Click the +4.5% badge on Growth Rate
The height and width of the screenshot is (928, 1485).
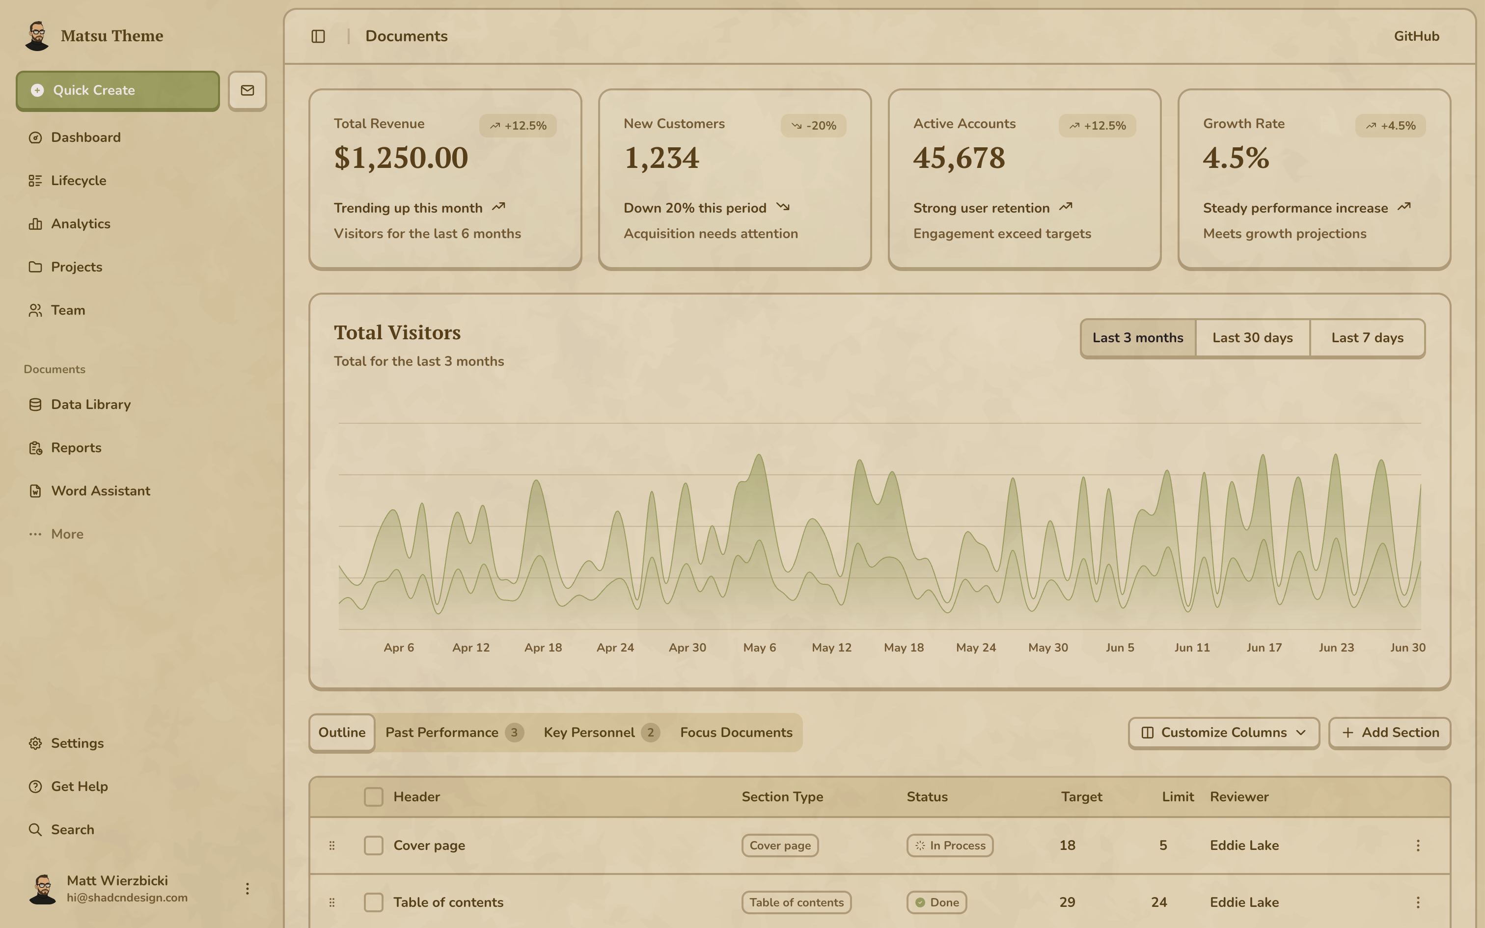coord(1391,126)
